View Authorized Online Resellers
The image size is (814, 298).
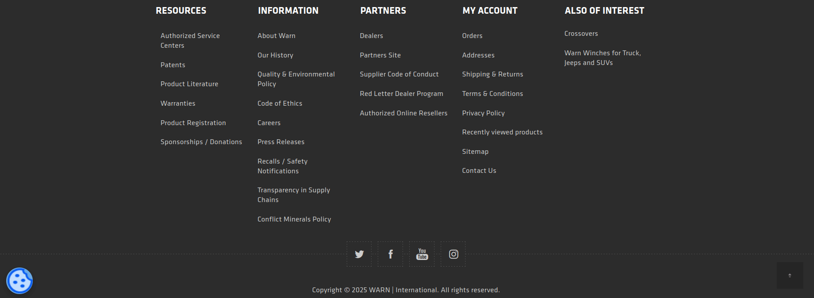coord(403,113)
